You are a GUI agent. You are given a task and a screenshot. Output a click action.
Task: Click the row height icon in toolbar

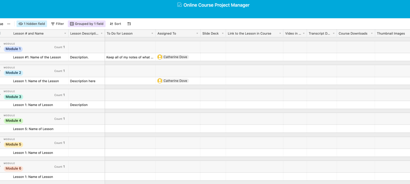point(129,24)
